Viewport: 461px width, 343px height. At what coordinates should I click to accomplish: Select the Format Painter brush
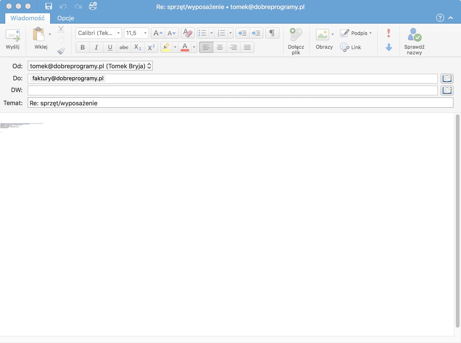pyautogui.click(x=61, y=51)
